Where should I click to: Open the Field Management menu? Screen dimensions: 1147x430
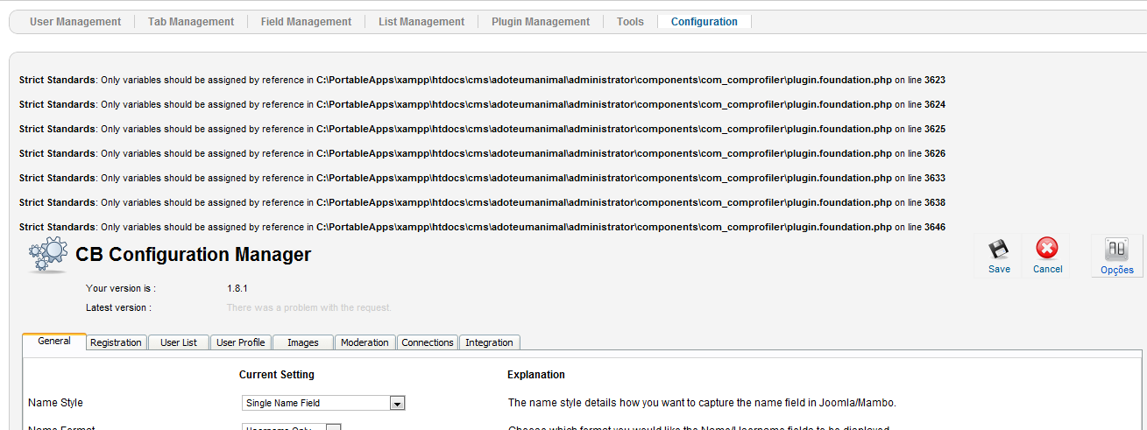coord(306,22)
